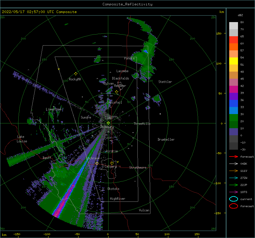Click the Airdrie label

[x=112, y=151]
